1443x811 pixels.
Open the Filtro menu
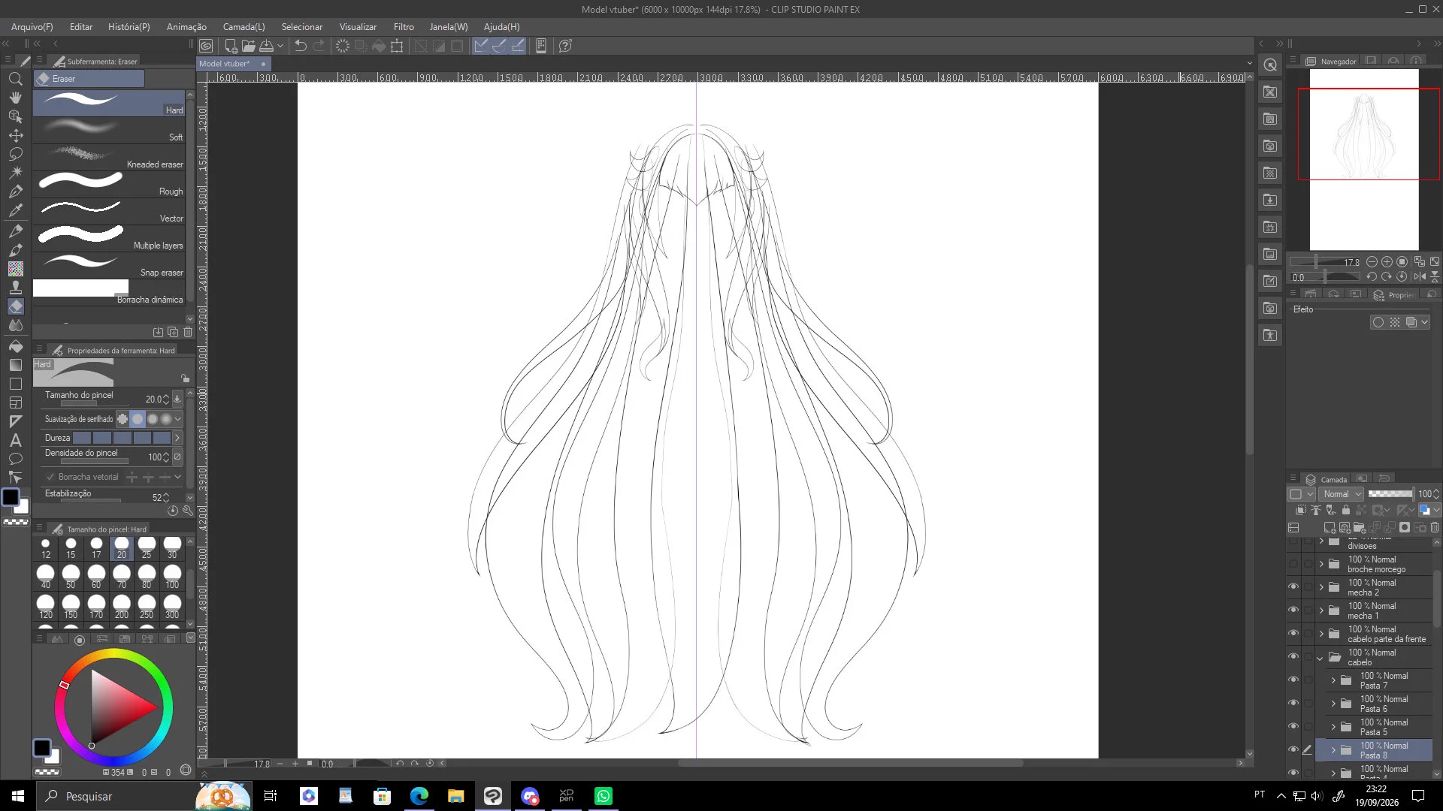tap(404, 27)
